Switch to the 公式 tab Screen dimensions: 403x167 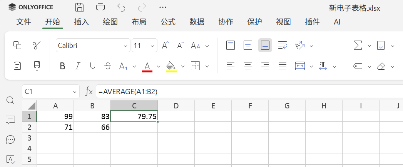point(168,22)
